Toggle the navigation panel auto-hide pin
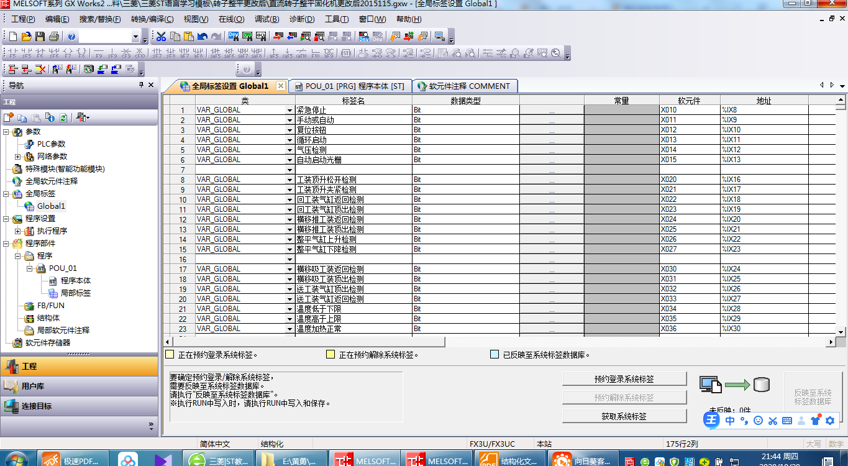This screenshot has width=848, height=466. pyautogui.click(x=141, y=85)
